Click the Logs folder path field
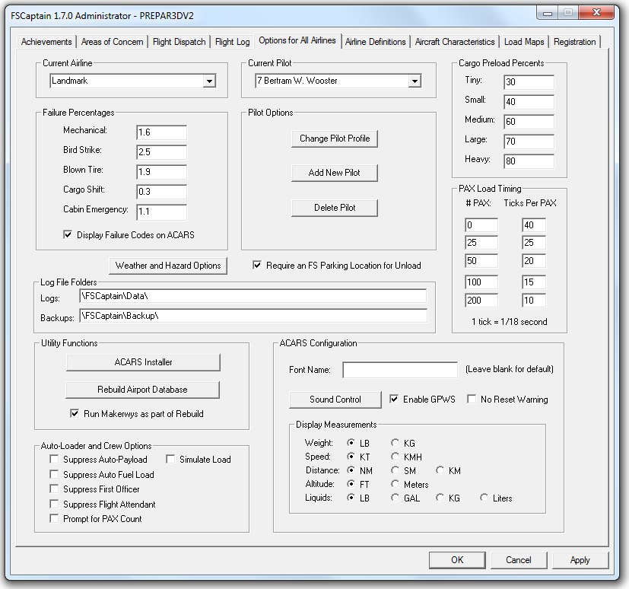629x589 pixels. tap(253, 296)
